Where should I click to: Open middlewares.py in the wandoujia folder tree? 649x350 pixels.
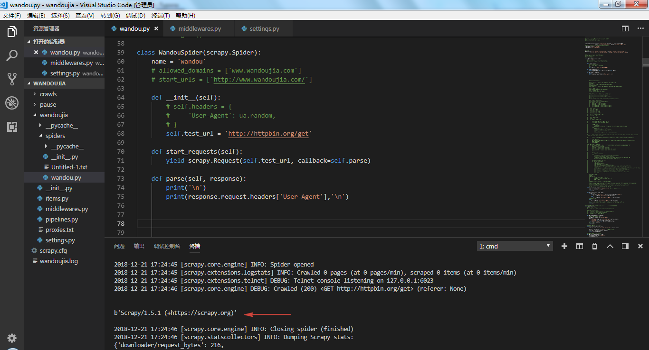coord(64,209)
